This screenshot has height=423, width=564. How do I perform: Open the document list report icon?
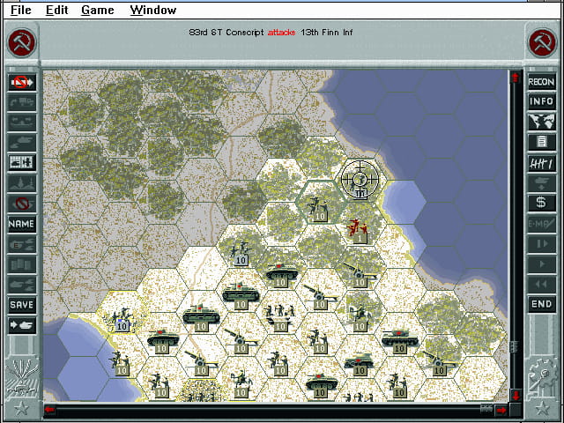[x=541, y=142]
